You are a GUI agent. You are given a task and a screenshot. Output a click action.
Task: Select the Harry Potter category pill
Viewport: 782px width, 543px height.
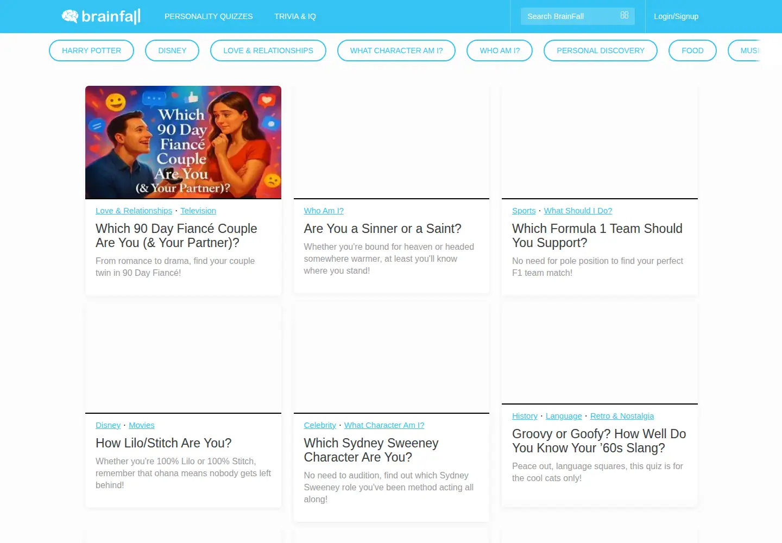[91, 50]
